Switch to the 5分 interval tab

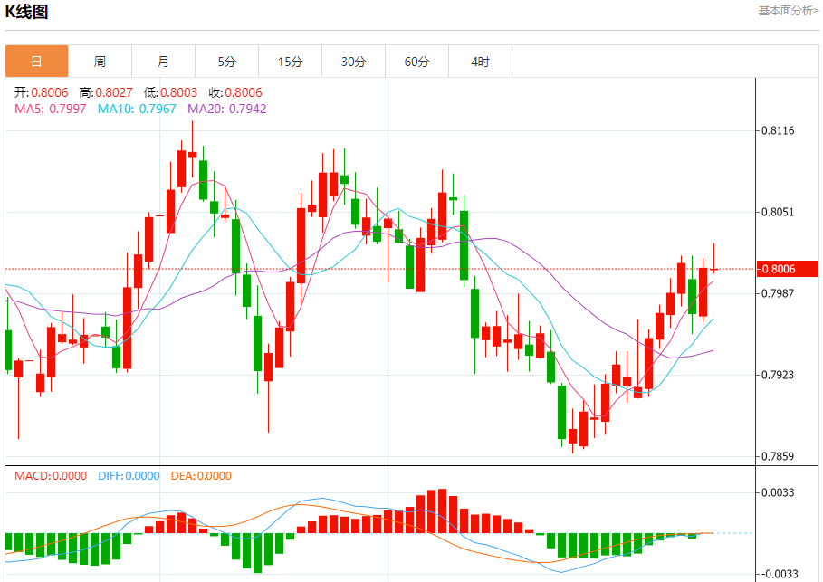pos(226,62)
